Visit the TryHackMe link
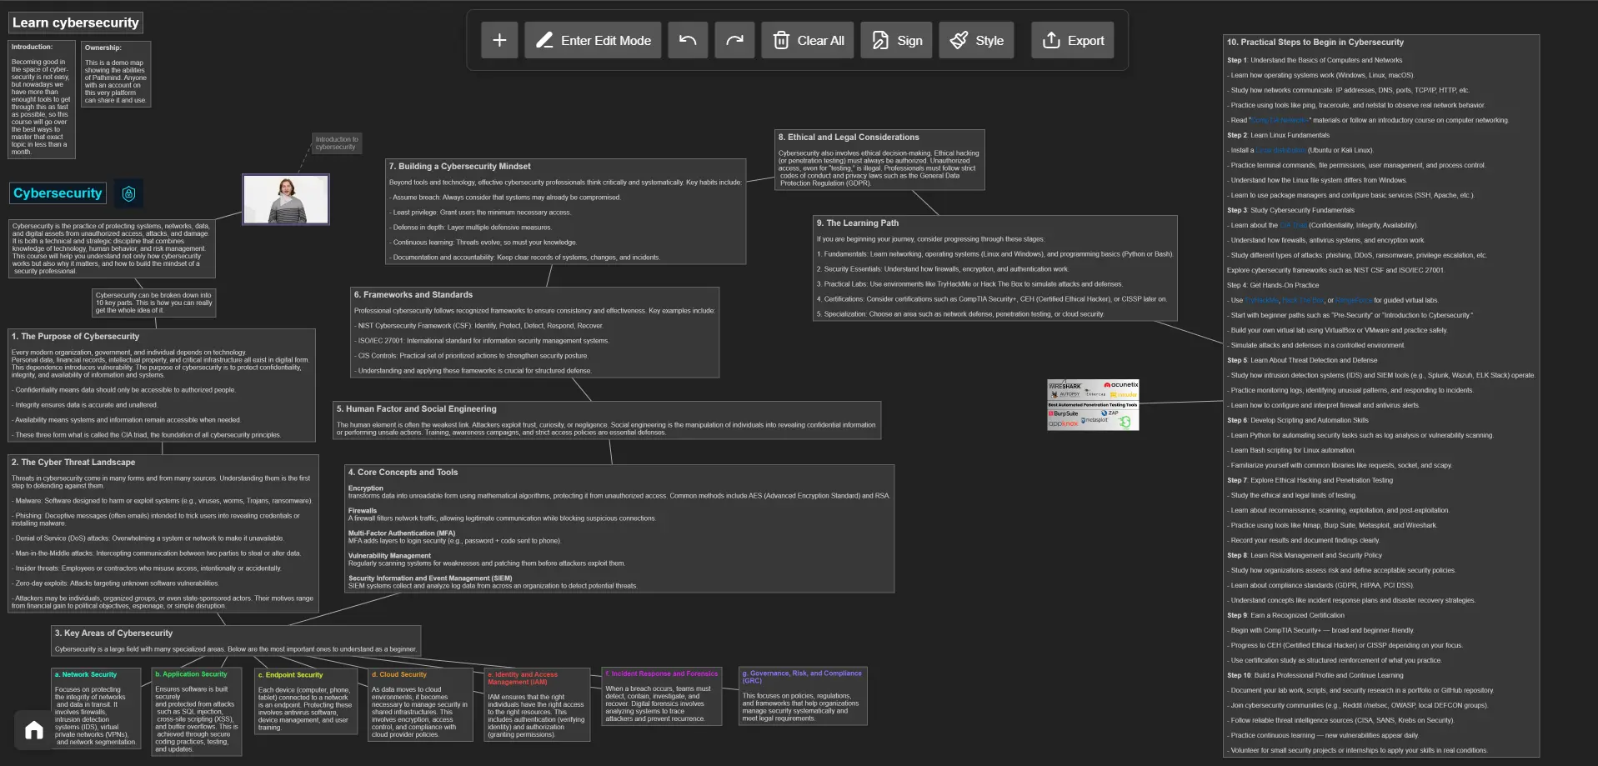Viewport: 1598px width, 766px height. 1262,300
